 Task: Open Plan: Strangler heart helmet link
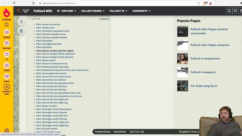pyautogui.click(x=51, y=113)
